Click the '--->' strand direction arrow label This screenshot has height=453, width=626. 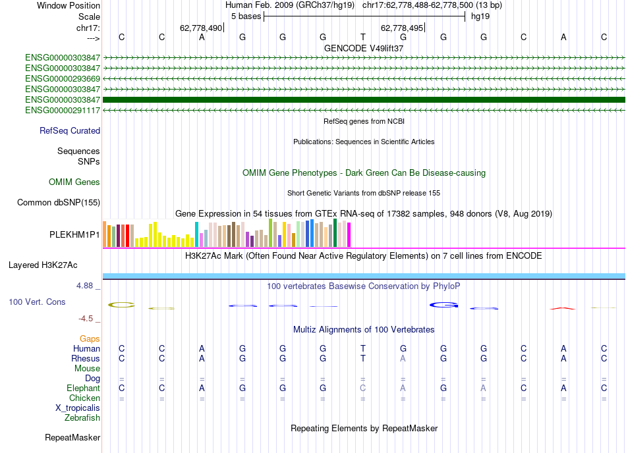[94, 38]
